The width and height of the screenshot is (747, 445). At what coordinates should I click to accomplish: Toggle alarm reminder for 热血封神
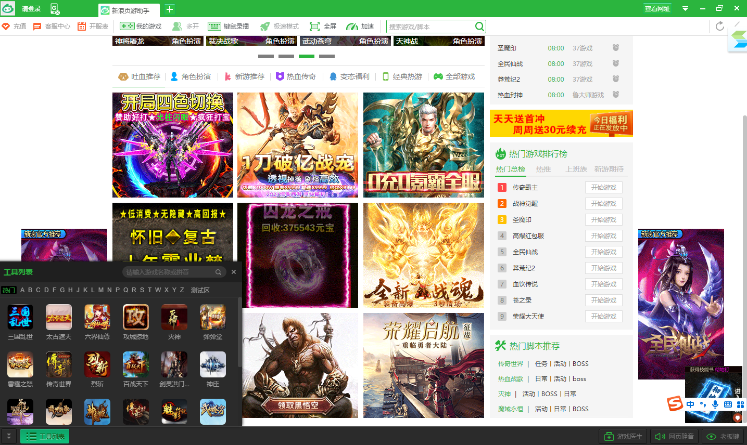[616, 95]
